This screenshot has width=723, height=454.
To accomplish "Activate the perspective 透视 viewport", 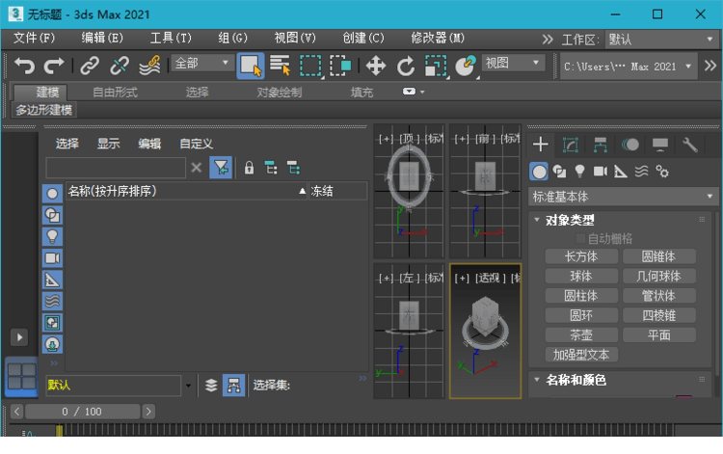I will 486,331.
